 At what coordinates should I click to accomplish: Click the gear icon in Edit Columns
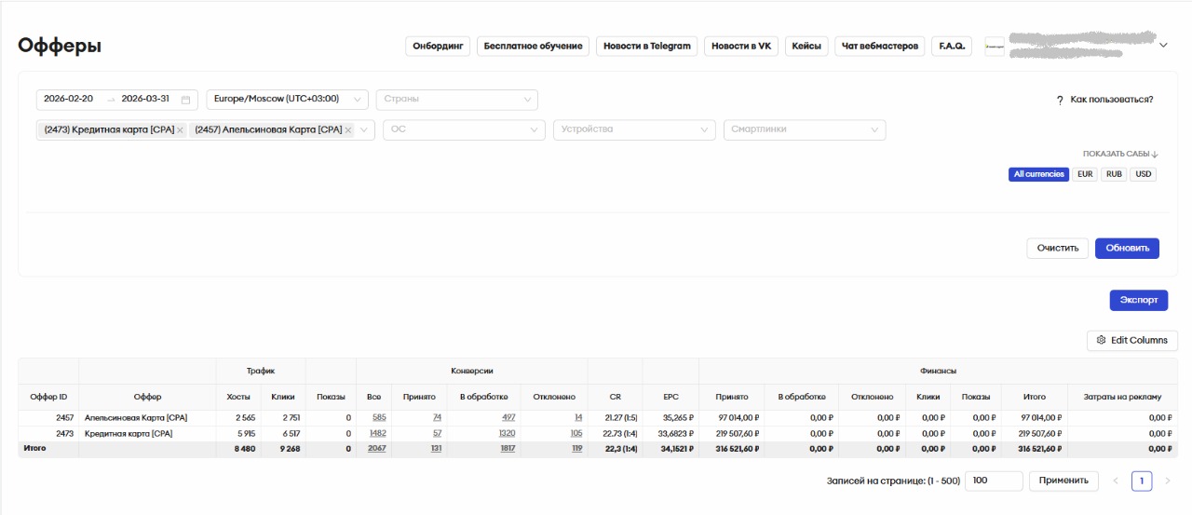point(1101,341)
